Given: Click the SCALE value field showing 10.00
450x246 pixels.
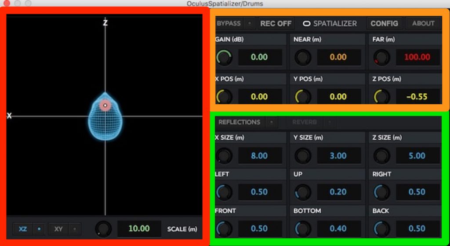Looking at the screenshot, I should point(139,228).
